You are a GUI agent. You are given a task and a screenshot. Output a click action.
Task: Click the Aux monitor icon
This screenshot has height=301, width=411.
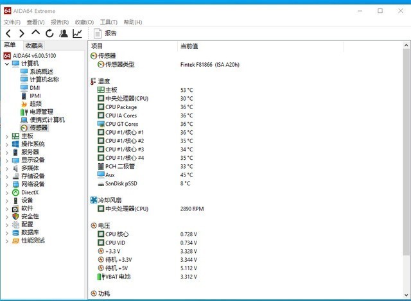coord(101,175)
